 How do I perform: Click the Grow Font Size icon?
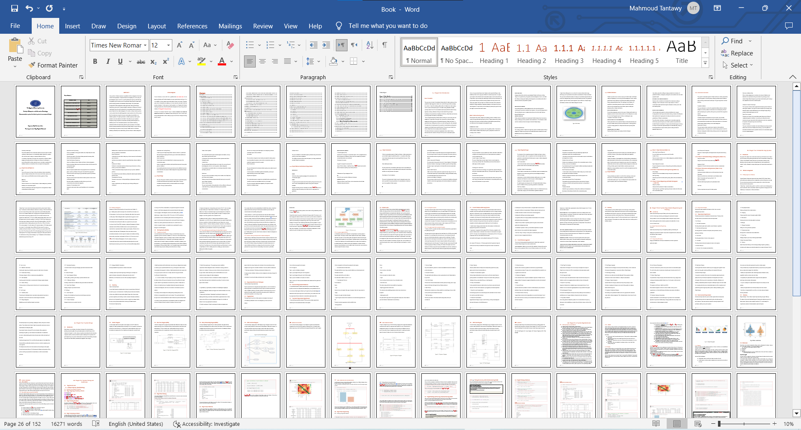click(x=179, y=45)
